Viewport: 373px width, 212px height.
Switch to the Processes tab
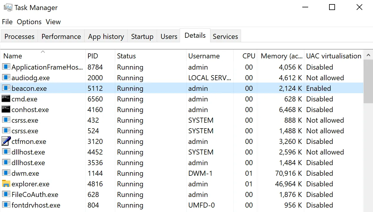click(x=19, y=36)
